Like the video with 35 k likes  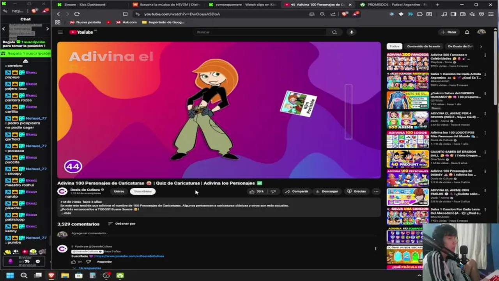click(x=257, y=191)
